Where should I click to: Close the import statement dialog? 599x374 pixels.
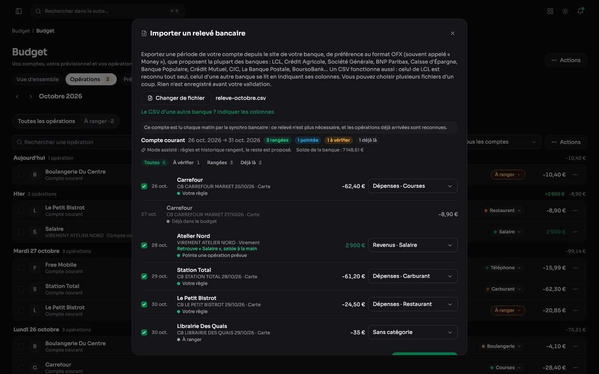click(x=453, y=33)
